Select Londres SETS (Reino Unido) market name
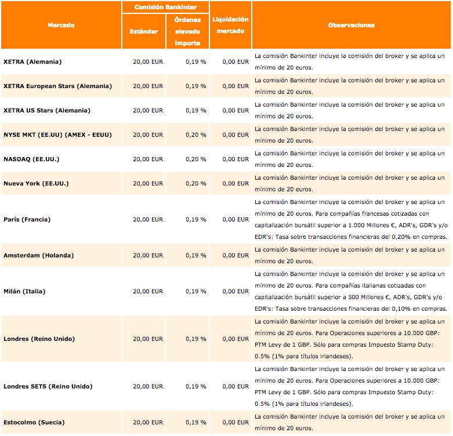Viewport: 453px width, 436px height. pos(48,386)
